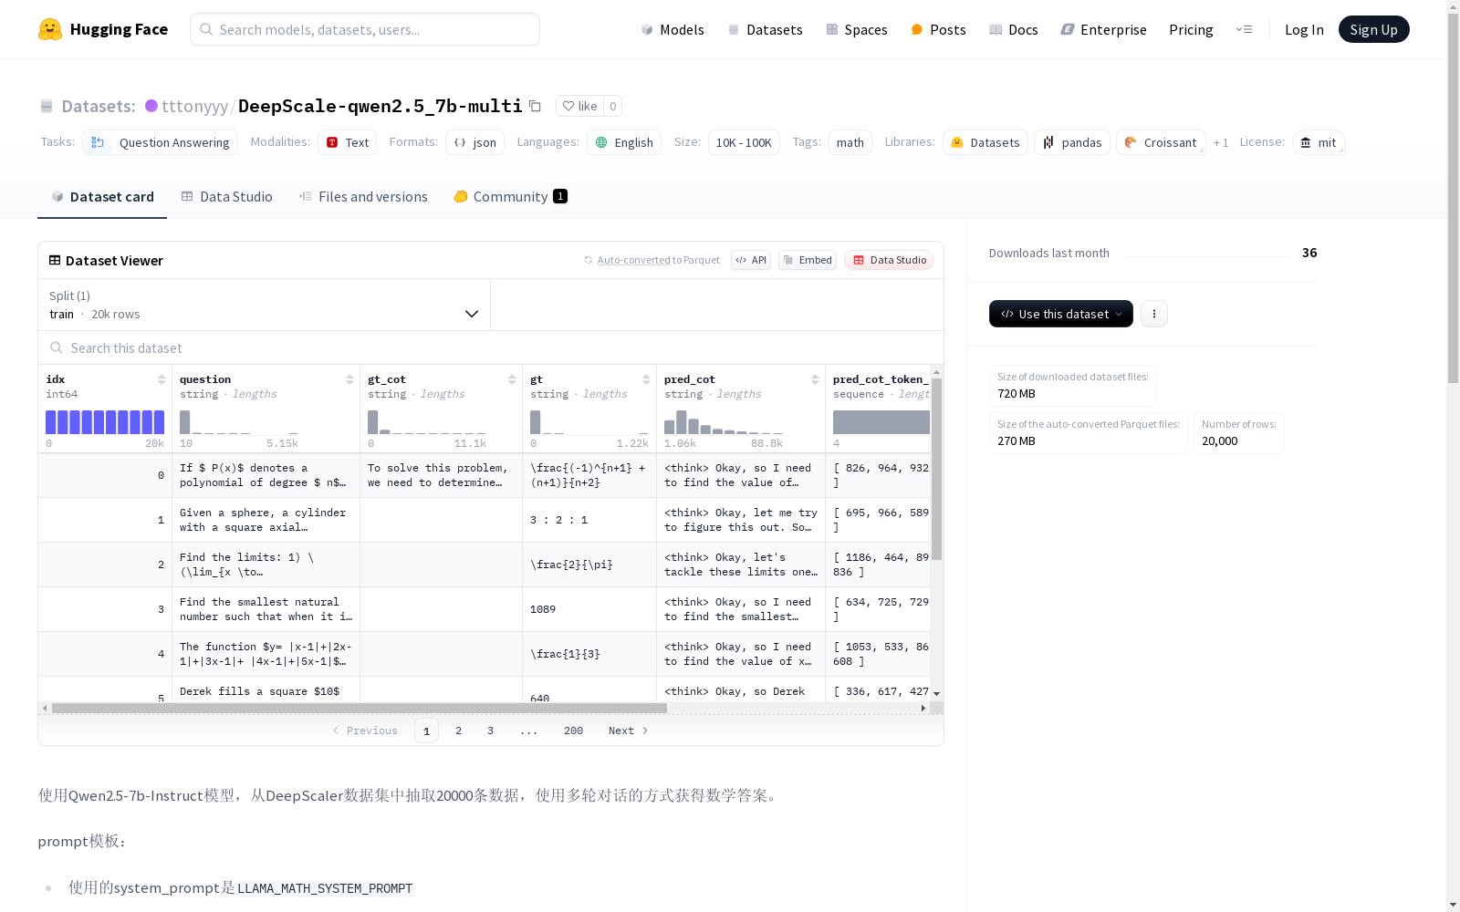Like the dataset with the heart button
This screenshot has height=912, width=1460.
[579, 107]
